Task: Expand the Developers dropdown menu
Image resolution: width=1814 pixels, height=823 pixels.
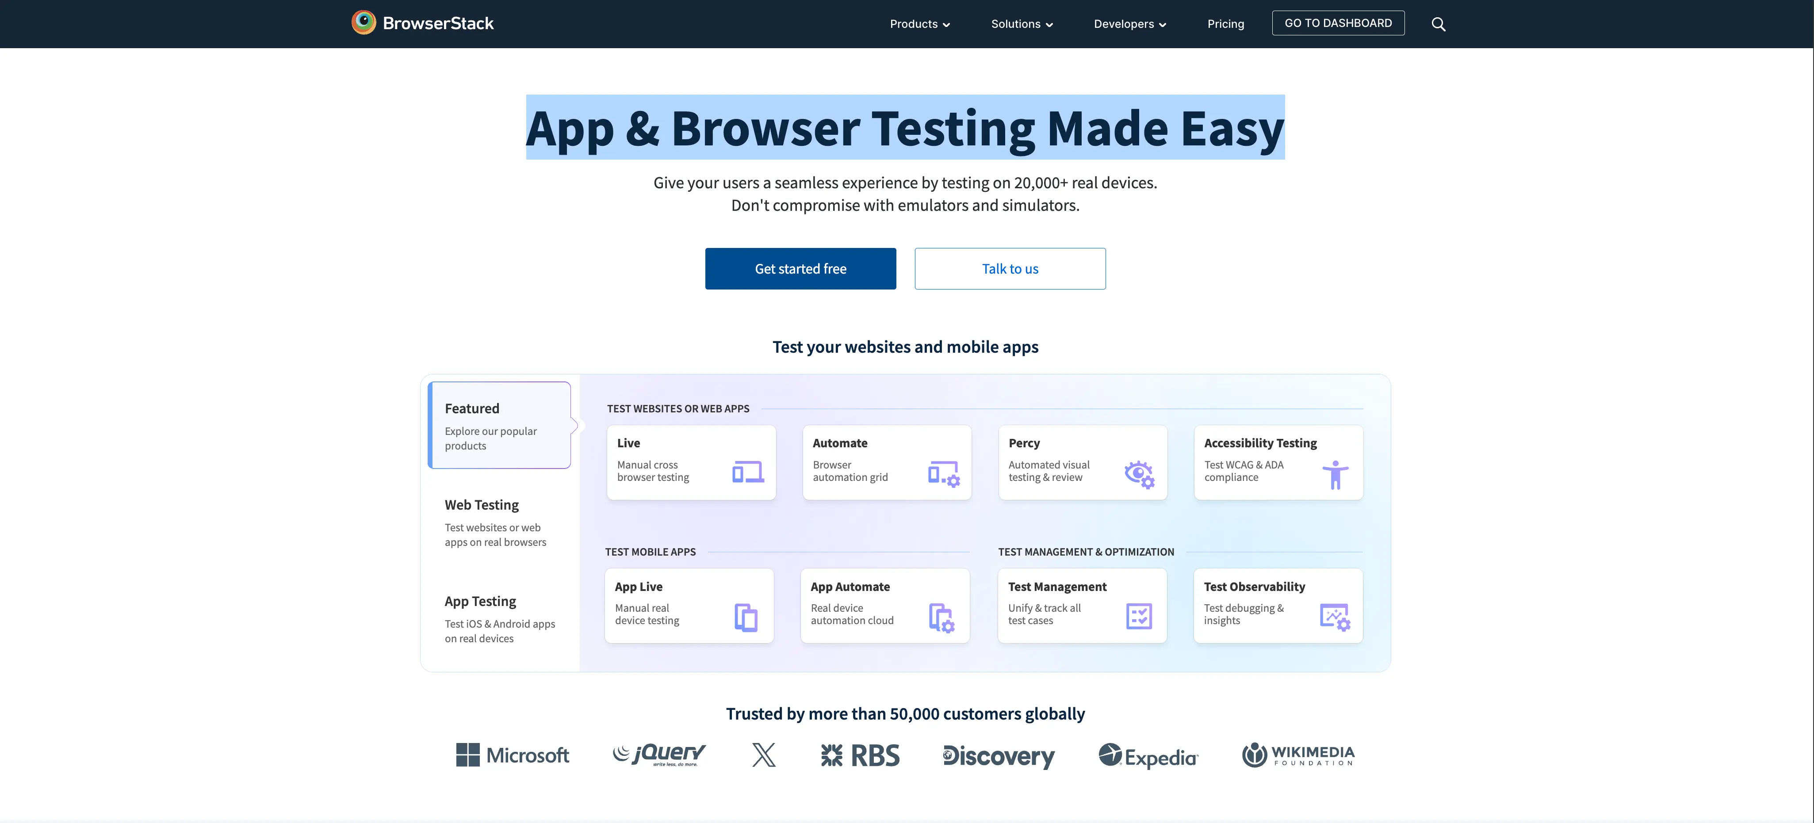Action: point(1129,24)
